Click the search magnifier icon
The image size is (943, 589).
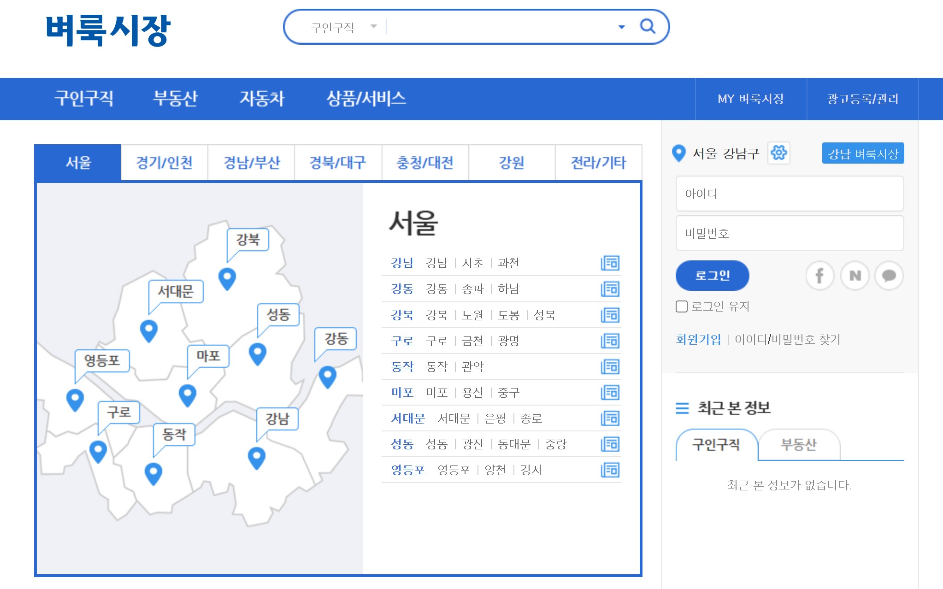click(648, 27)
